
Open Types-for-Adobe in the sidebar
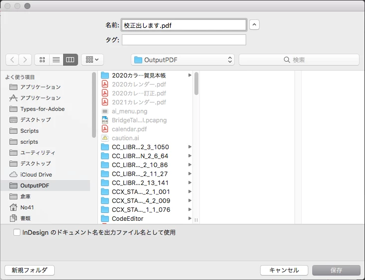click(x=45, y=109)
